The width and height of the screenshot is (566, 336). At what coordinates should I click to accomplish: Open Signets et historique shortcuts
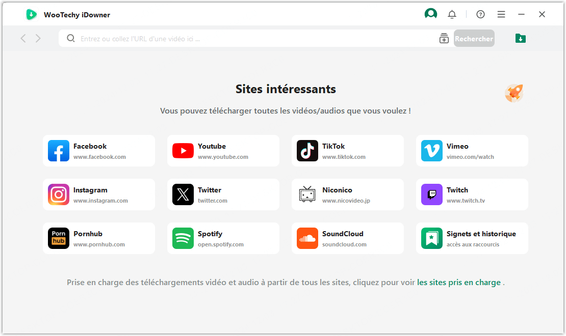point(472,238)
